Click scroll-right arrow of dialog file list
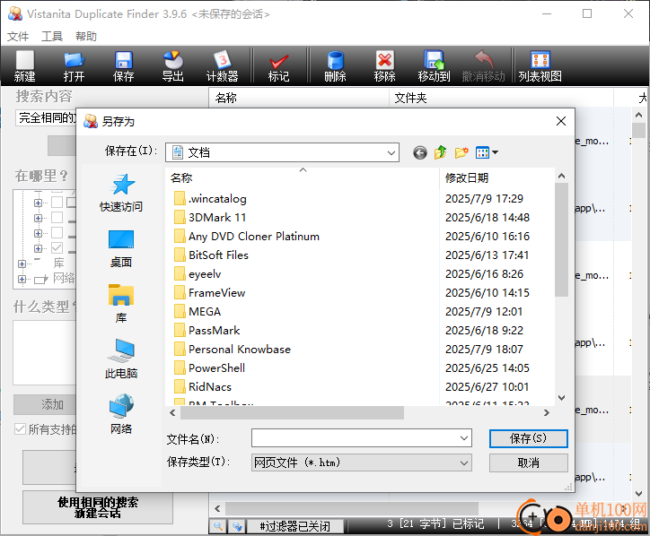The height and width of the screenshot is (536, 650). click(x=547, y=412)
